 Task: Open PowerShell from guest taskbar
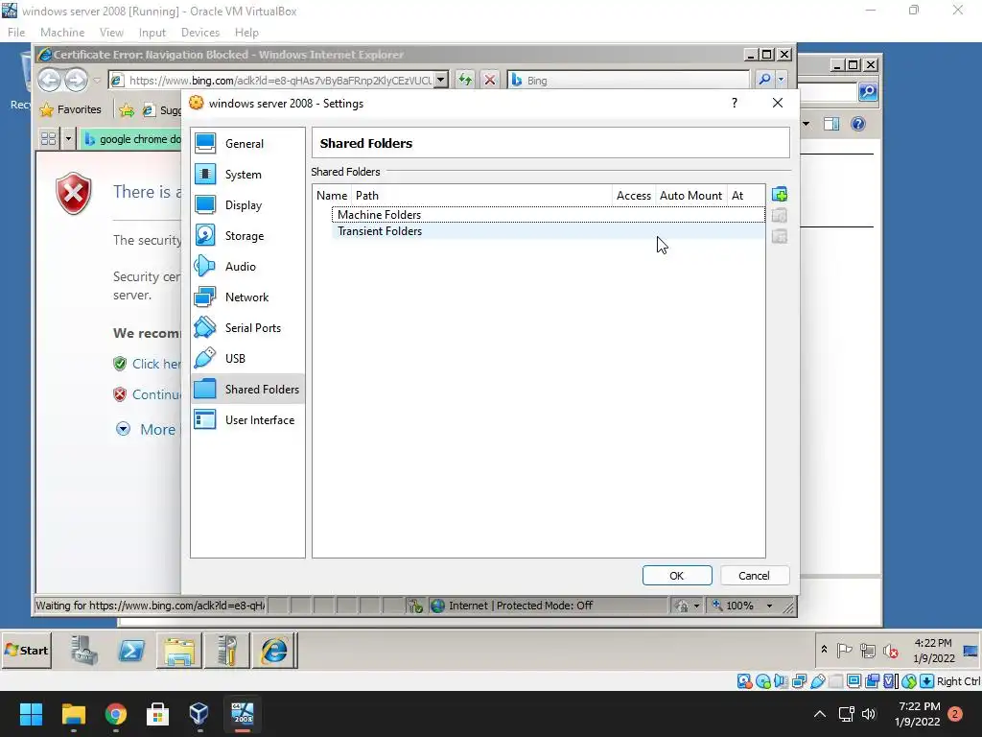pyautogui.click(x=131, y=650)
